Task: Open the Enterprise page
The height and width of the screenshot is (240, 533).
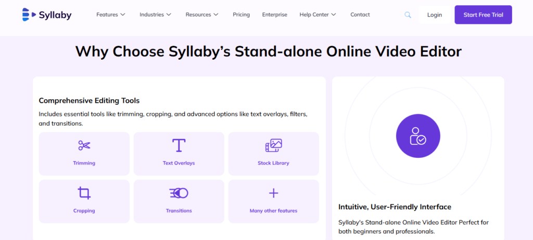Action: [275, 15]
